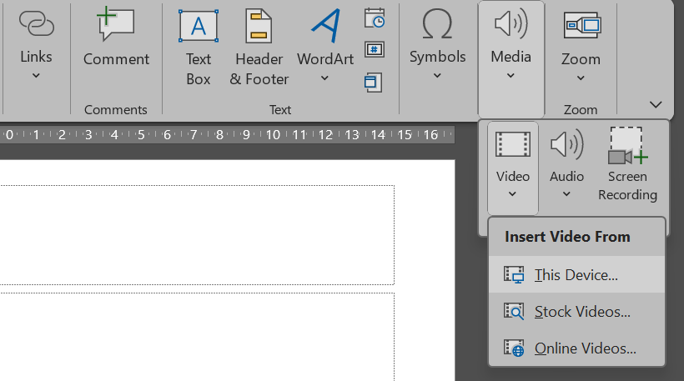The image size is (684, 381).
Task: Choose Online Videos... option
Action: pos(576,348)
